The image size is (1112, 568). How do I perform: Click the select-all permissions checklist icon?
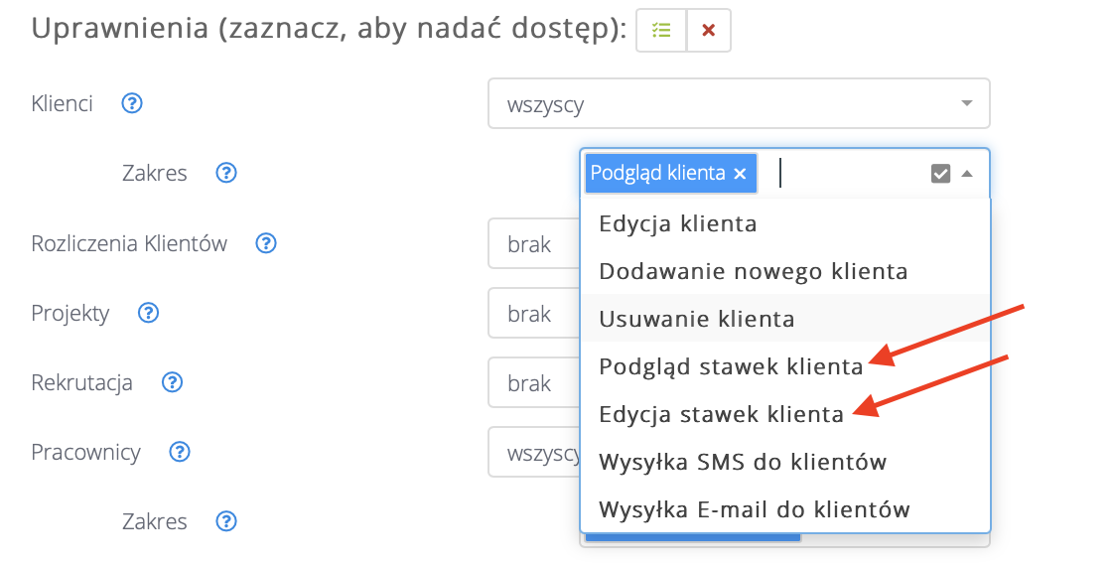pos(661,31)
